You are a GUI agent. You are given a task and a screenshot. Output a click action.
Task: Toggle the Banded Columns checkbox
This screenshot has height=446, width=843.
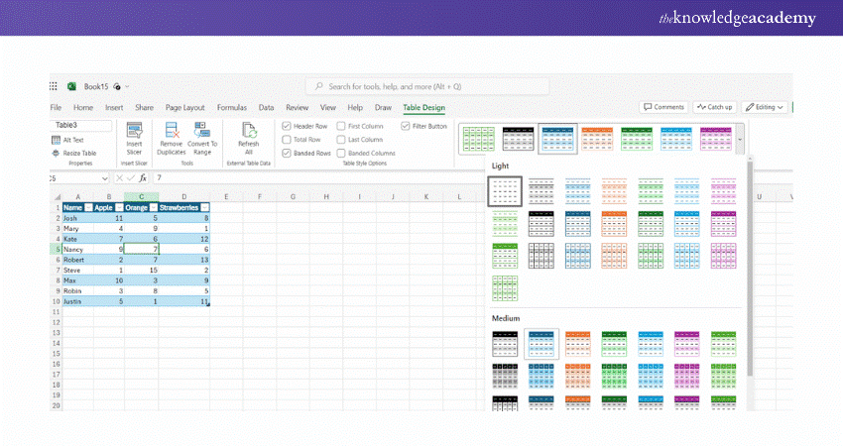click(341, 154)
